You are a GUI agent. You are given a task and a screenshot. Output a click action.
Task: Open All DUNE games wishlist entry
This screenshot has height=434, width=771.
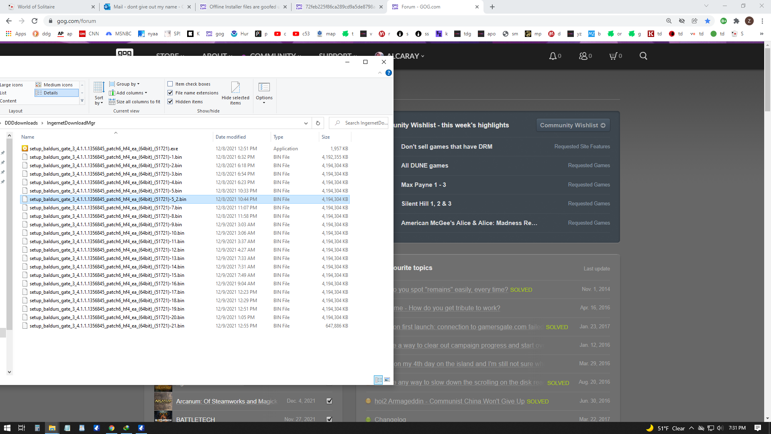point(424,166)
